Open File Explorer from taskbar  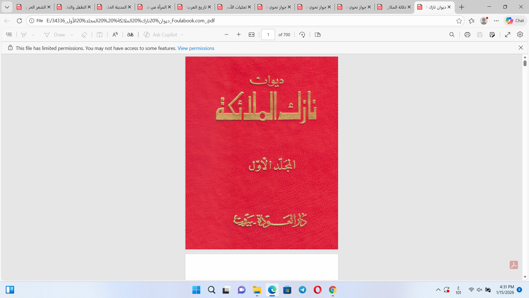[x=257, y=290]
